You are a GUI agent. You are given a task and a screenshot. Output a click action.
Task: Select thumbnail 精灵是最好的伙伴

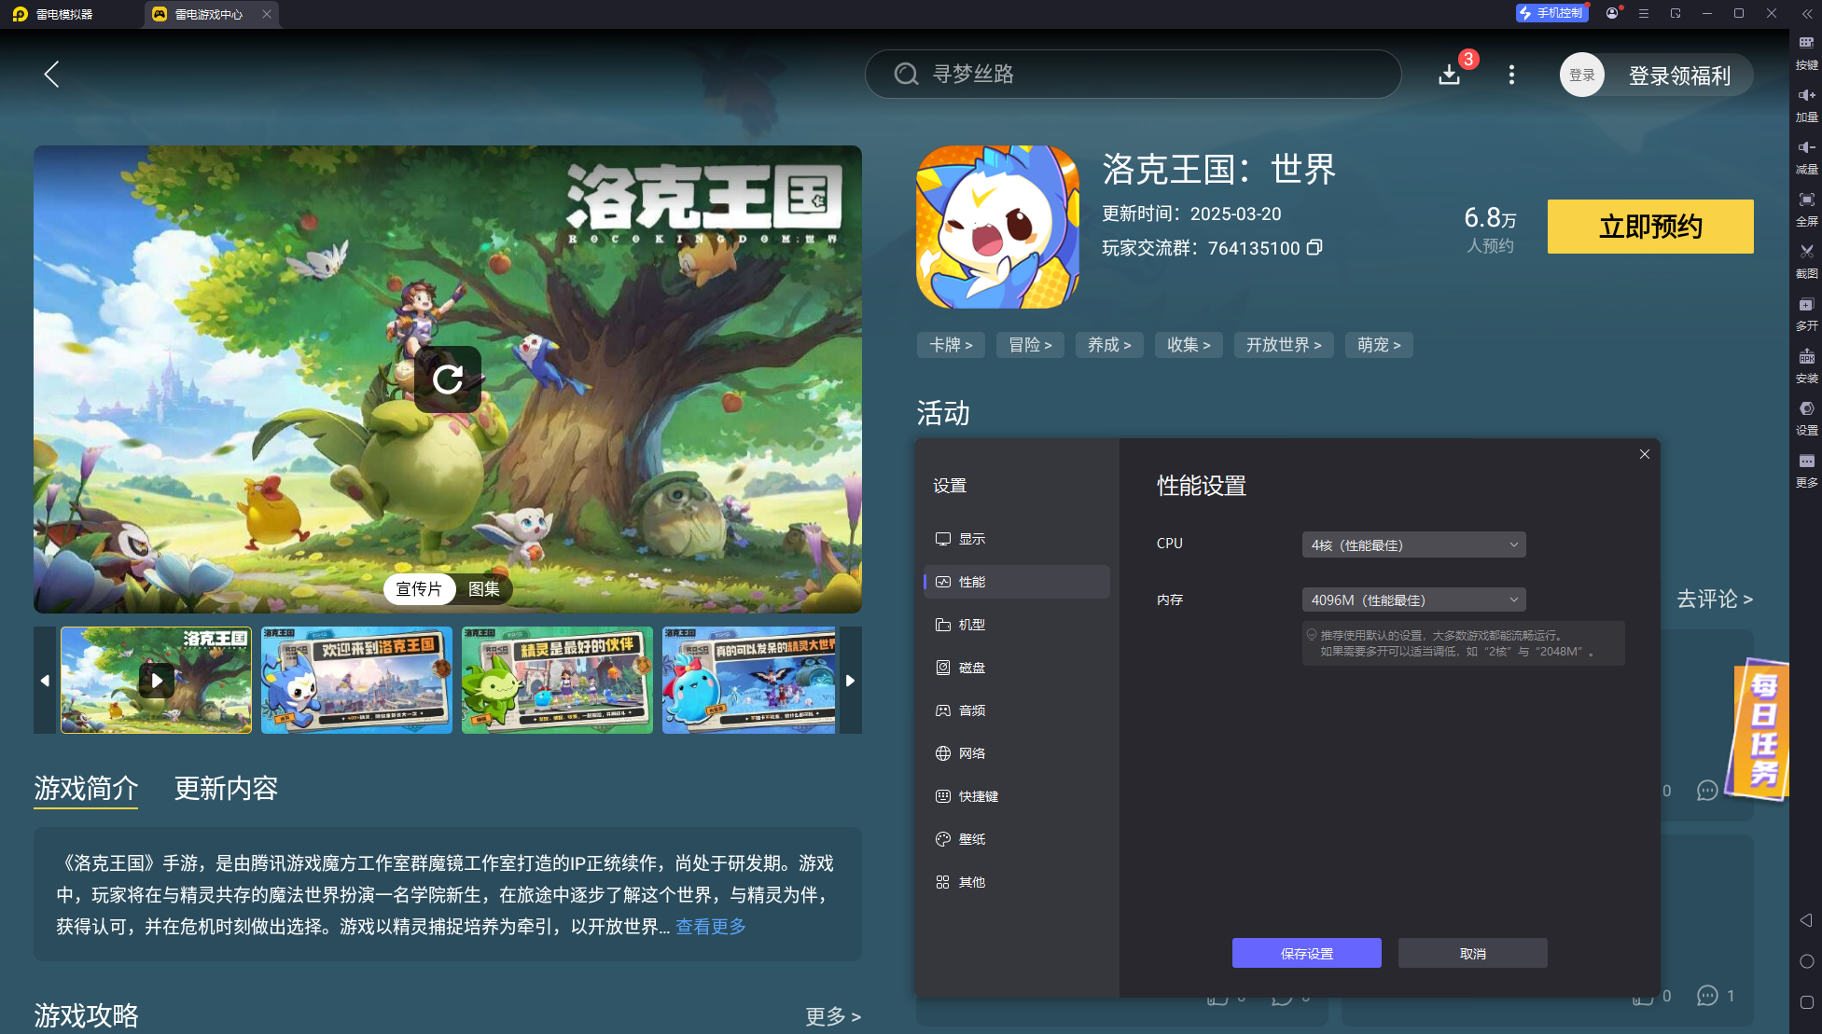click(557, 680)
